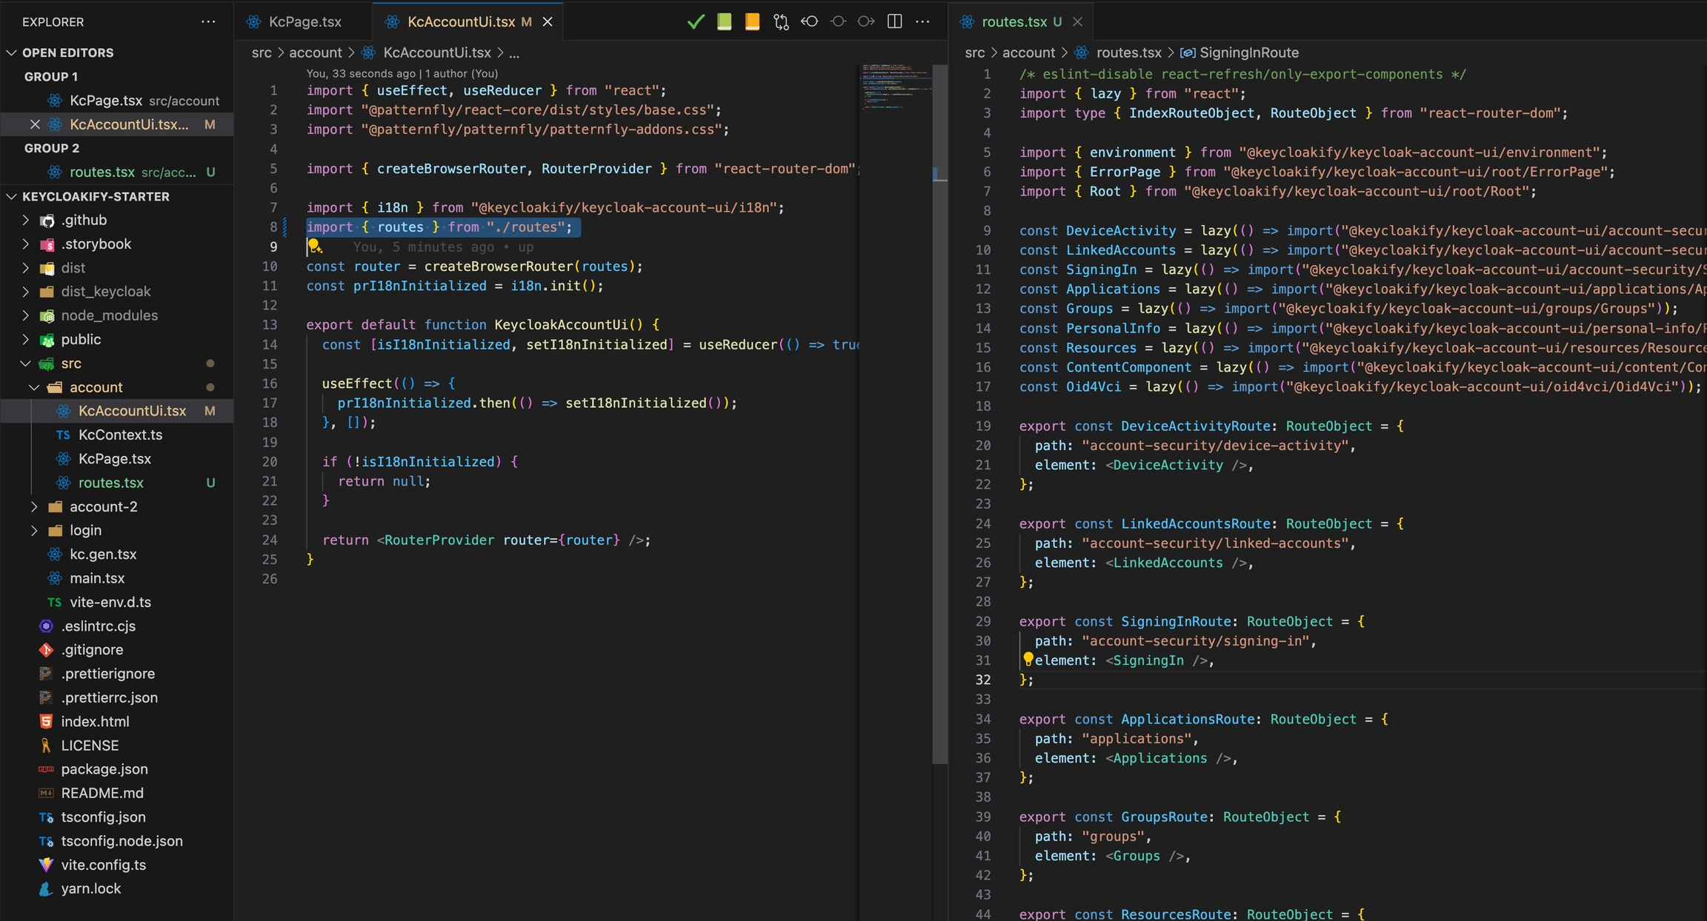The width and height of the screenshot is (1707, 921).
Task: Open changes with the git compare icon
Action: pyautogui.click(x=781, y=21)
